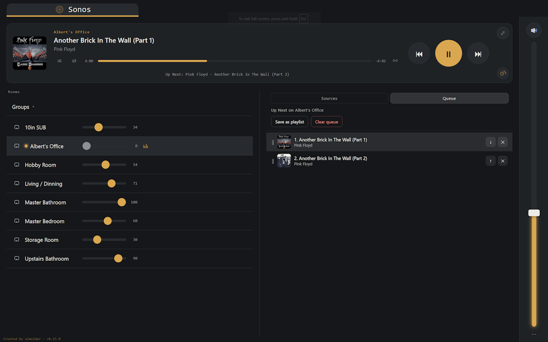Pause playback with the large round button

[x=449, y=53]
